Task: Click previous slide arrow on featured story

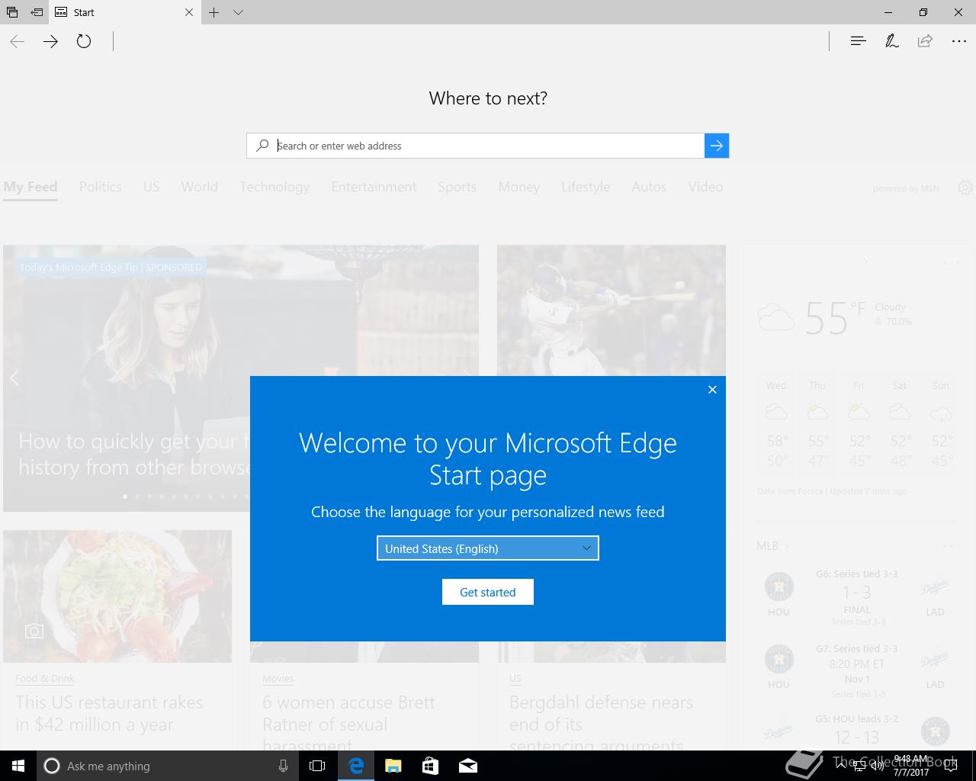Action: 14,378
